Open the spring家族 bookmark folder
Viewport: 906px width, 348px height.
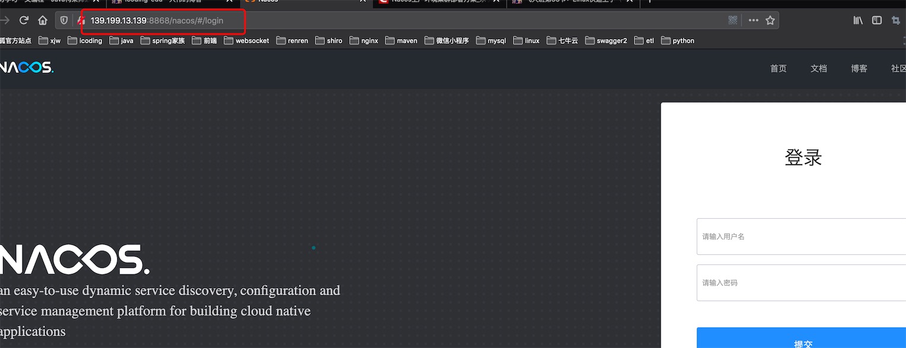162,41
